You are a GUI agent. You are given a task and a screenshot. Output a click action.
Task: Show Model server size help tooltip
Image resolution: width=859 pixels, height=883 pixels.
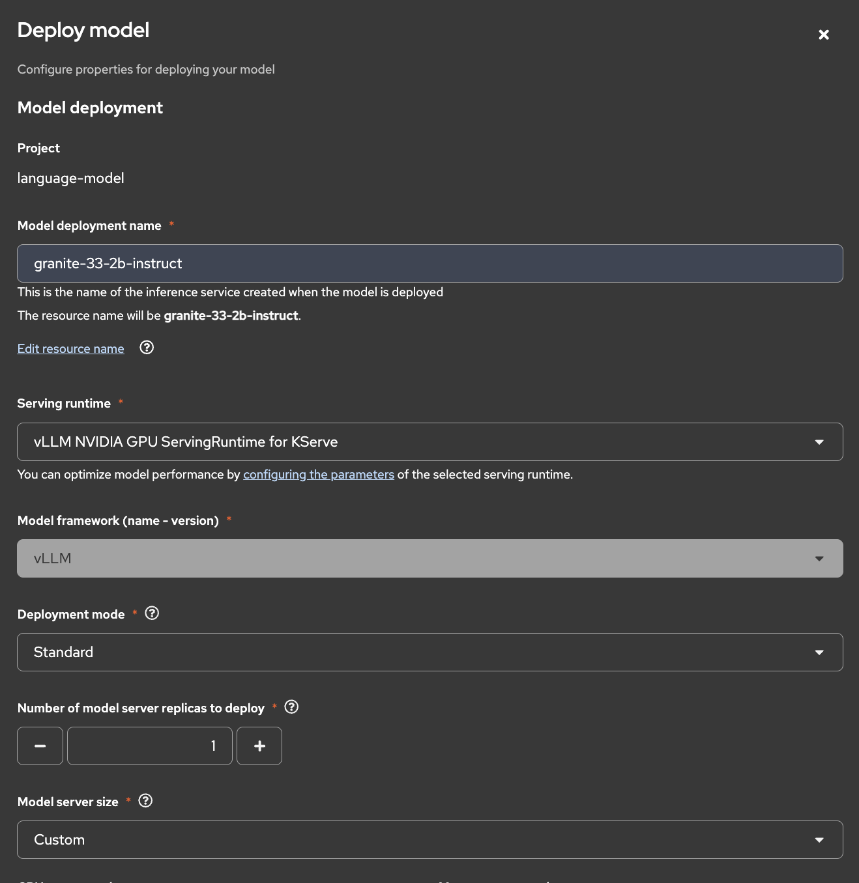pos(146,801)
